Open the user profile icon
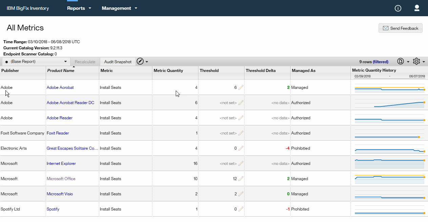 pyautogui.click(x=417, y=8)
